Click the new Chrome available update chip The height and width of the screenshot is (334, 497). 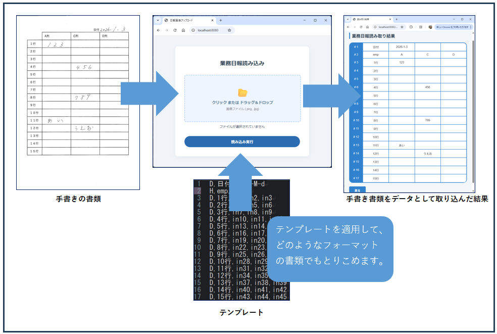point(452,27)
